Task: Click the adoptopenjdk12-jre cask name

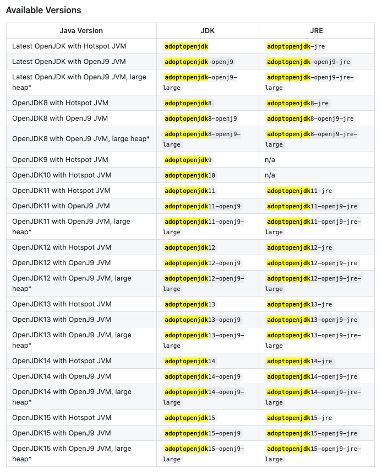Action: tap(299, 248)
